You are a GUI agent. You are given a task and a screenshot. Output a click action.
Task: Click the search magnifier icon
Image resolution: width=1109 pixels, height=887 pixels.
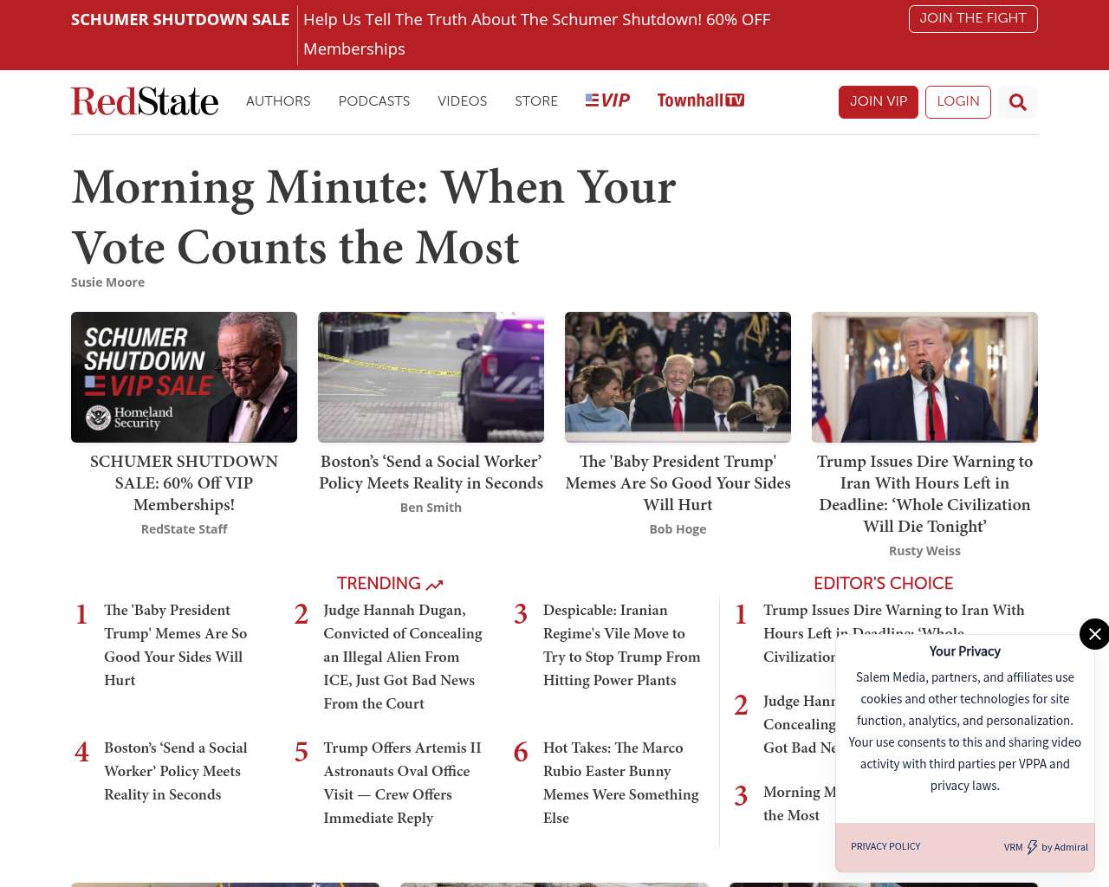click(1017, 102)
